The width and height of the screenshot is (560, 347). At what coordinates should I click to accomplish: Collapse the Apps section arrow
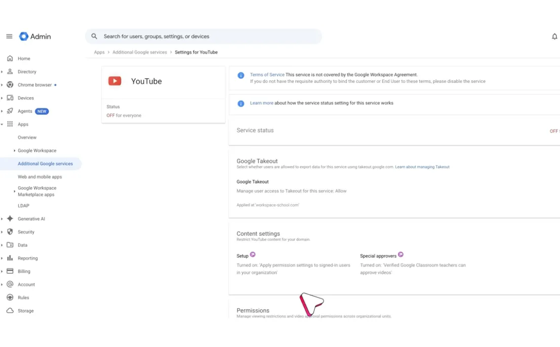2,124
